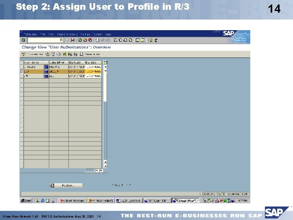Viewport: 293px width, 220px height.
Task: Open the command field history dropdown
Action: tap(61, 40)
